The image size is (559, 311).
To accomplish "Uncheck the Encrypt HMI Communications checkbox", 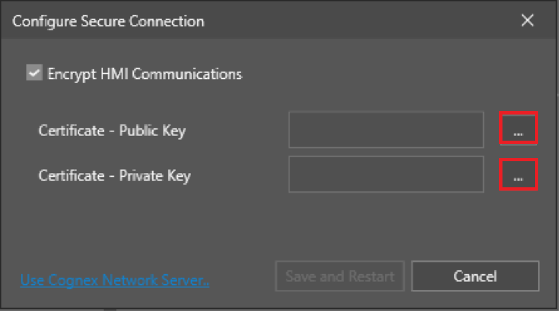I will click(x=34, y=73).
